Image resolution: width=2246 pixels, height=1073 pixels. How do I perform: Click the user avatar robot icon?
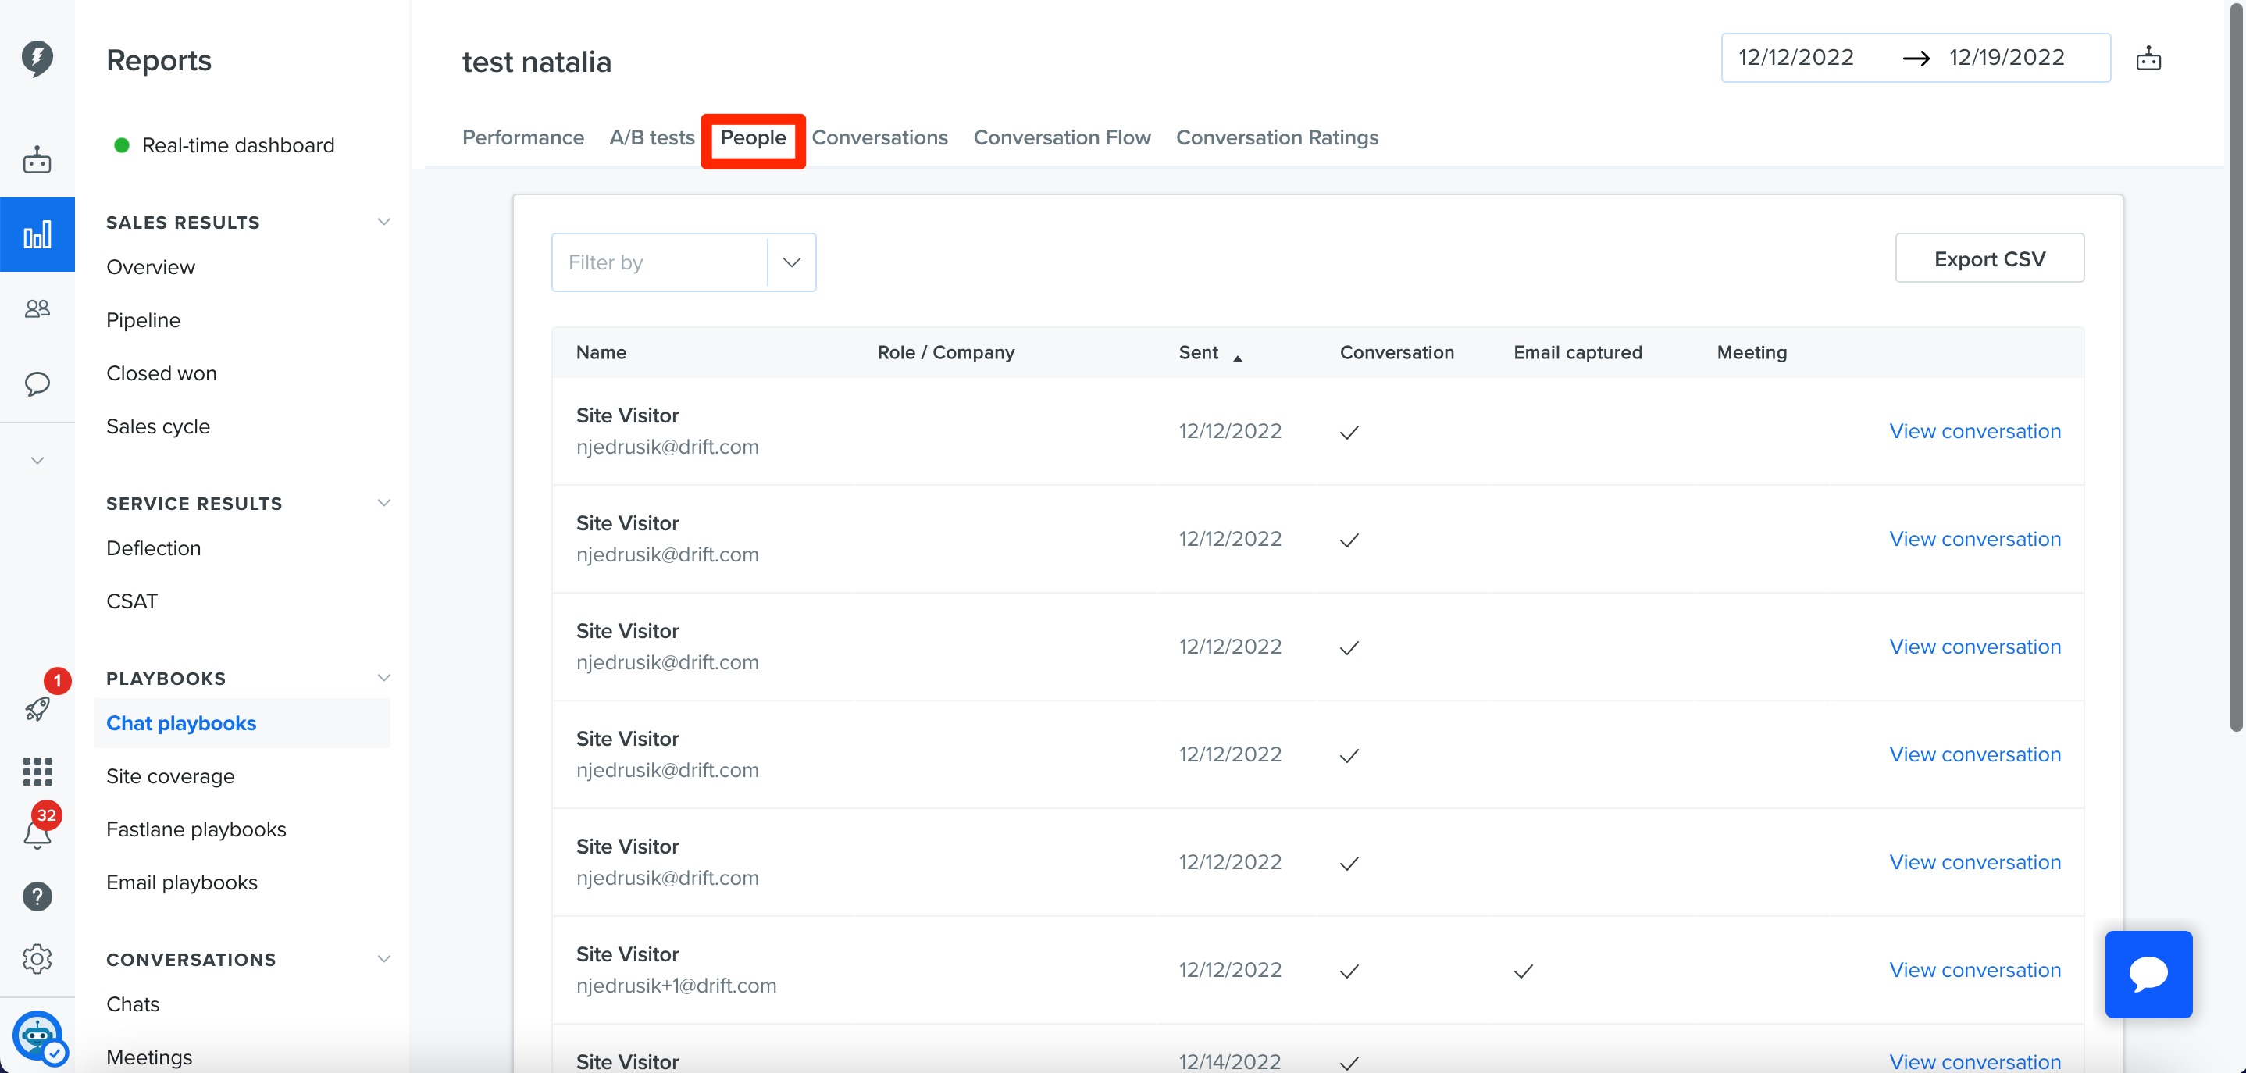[x=37, y=1036]
